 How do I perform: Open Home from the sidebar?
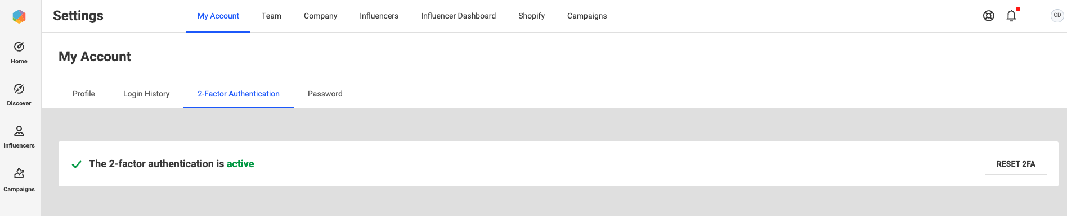click(x=19, y=53)
